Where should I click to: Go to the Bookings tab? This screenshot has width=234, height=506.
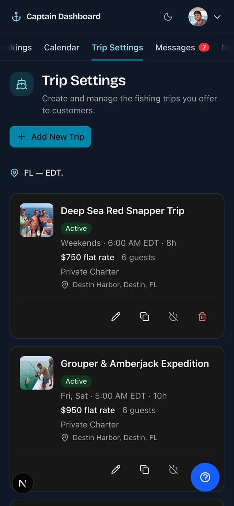click(x=16, y=47)
